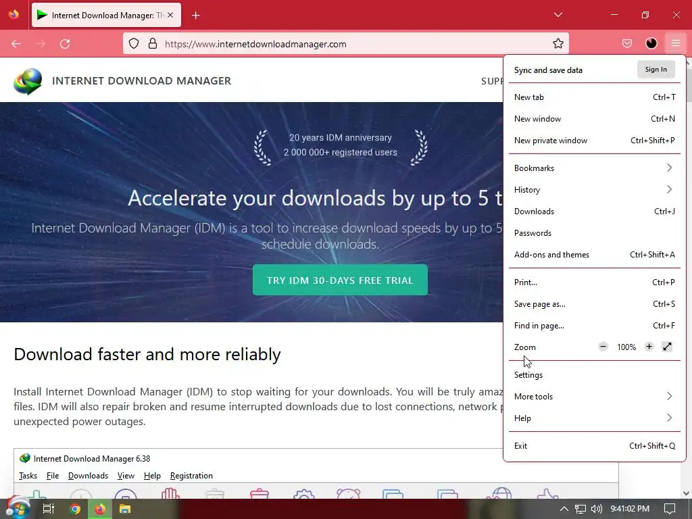Click the page scrollbar down arrow

[687, 493]
